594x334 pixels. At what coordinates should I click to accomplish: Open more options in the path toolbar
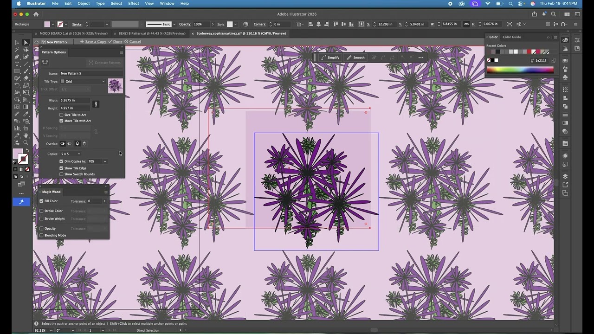pyautogui.click(x=420, y=58)
